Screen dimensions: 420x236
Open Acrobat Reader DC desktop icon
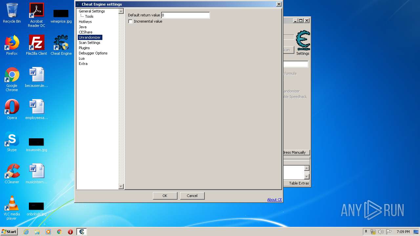pyautogui.click(x=36, y=15)
